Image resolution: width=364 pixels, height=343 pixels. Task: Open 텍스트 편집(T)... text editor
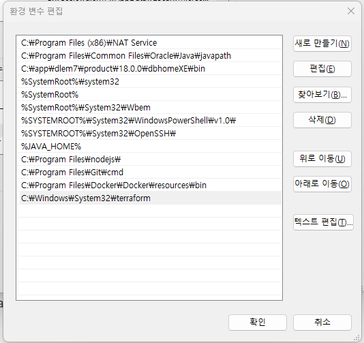323,222
